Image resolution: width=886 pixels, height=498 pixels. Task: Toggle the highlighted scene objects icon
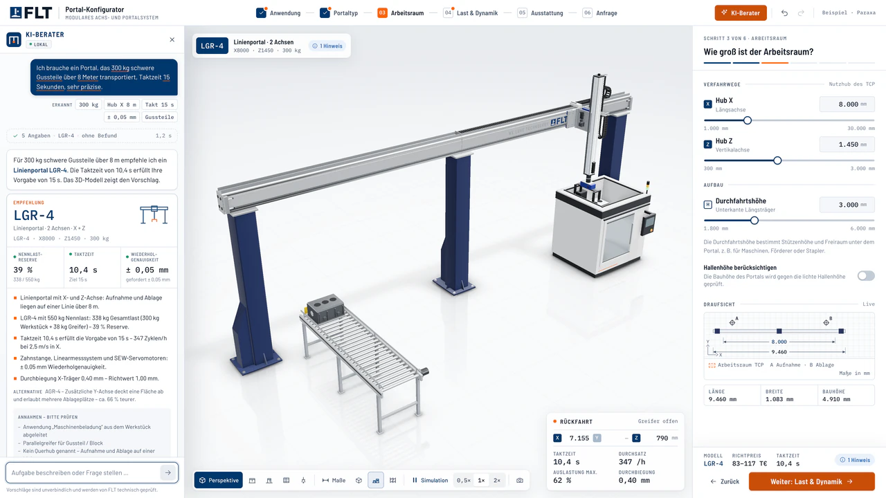pos(376,480)
